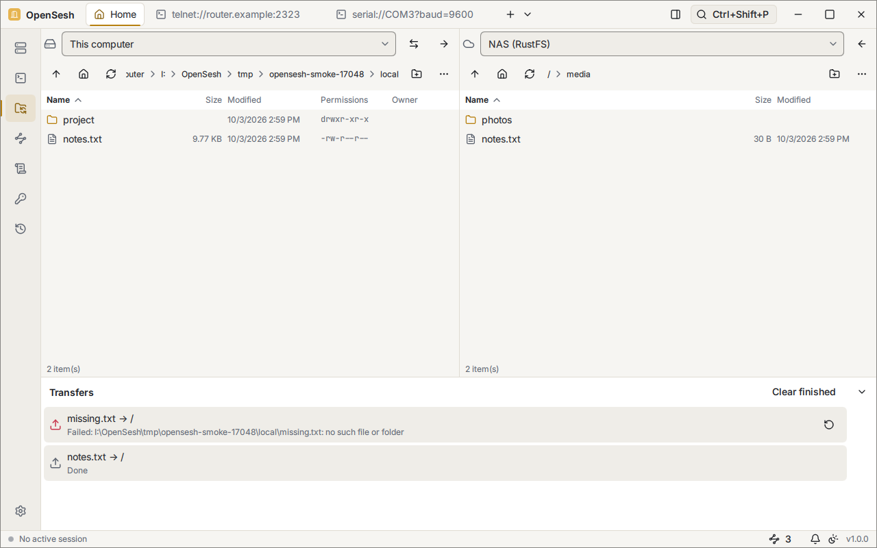Open the This computer location dropdown
877x548 pixels.
229,44
